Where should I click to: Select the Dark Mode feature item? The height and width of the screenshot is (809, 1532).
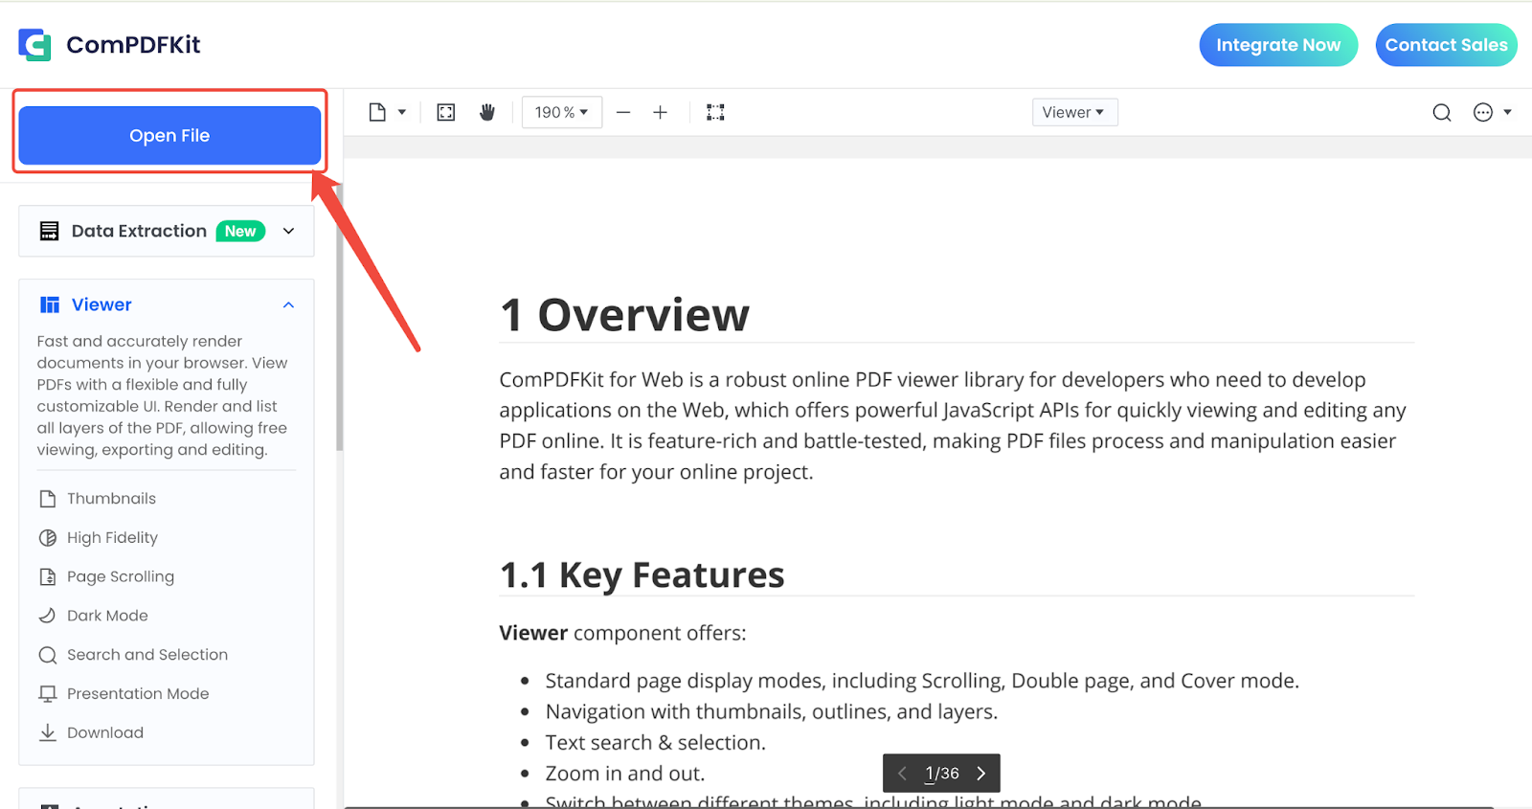coord(93,616)
